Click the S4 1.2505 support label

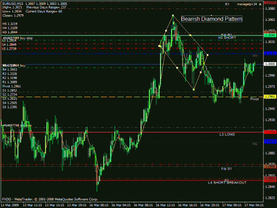[x=10, y=103]
